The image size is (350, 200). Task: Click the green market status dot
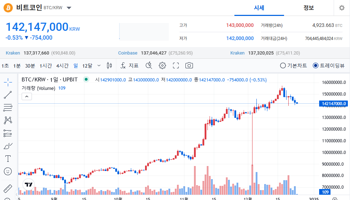click(x=86, y=79)
